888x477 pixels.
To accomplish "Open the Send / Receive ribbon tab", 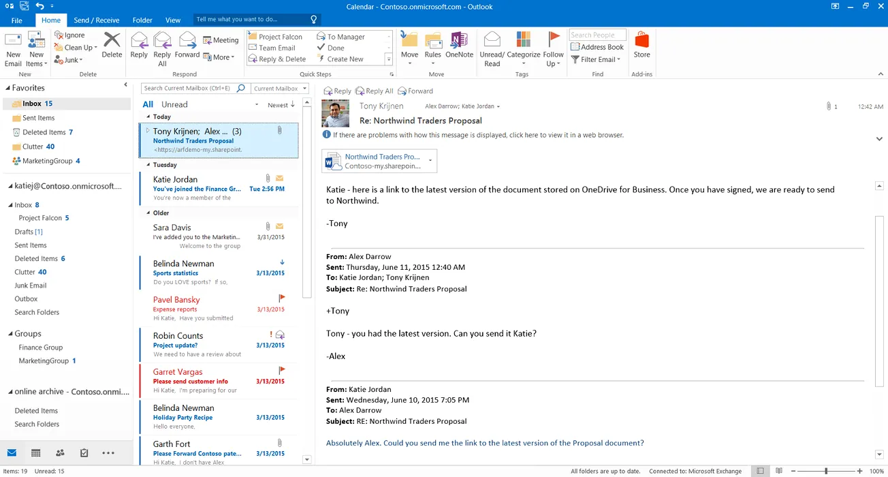I will 96,20.
